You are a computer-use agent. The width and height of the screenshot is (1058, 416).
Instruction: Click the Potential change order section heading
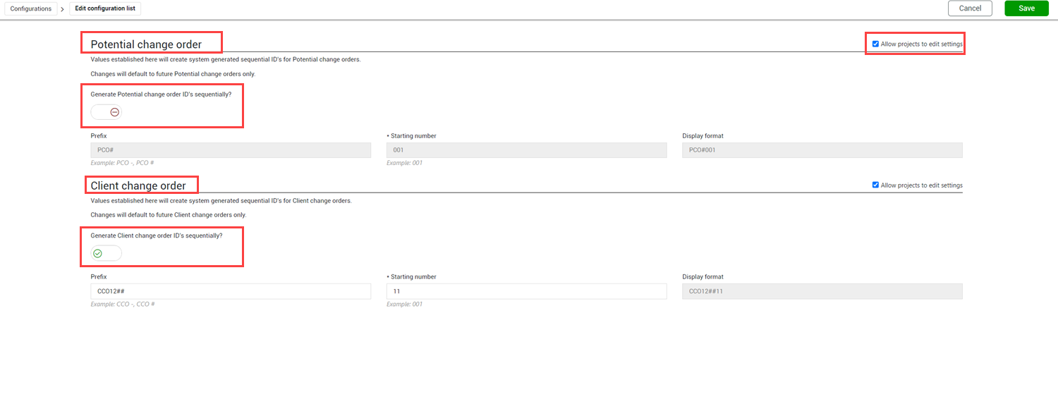pos(146,44)
